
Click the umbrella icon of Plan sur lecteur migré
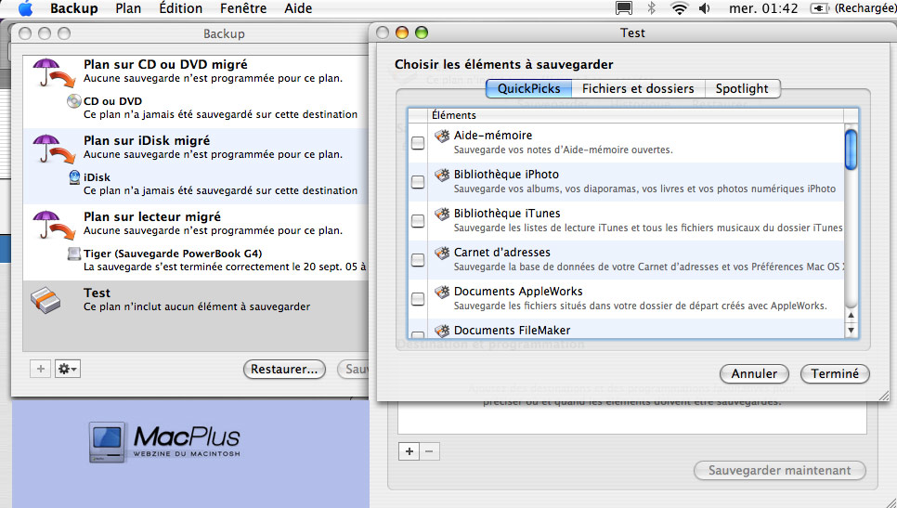pos(53,225)
